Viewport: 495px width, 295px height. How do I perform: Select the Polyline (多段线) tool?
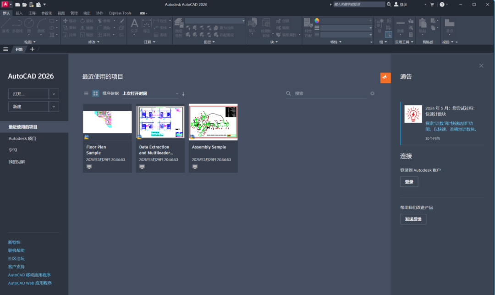[17, 25]
